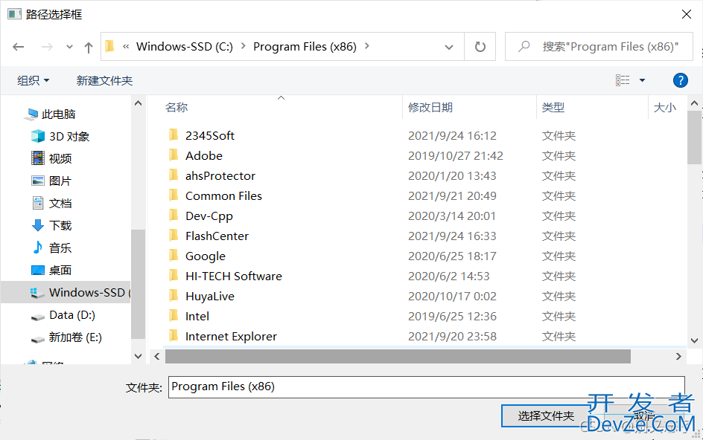Click Windows-SSD (C:) in the breadcrumb
Screen dimensions: 703x440
point(185,47)
